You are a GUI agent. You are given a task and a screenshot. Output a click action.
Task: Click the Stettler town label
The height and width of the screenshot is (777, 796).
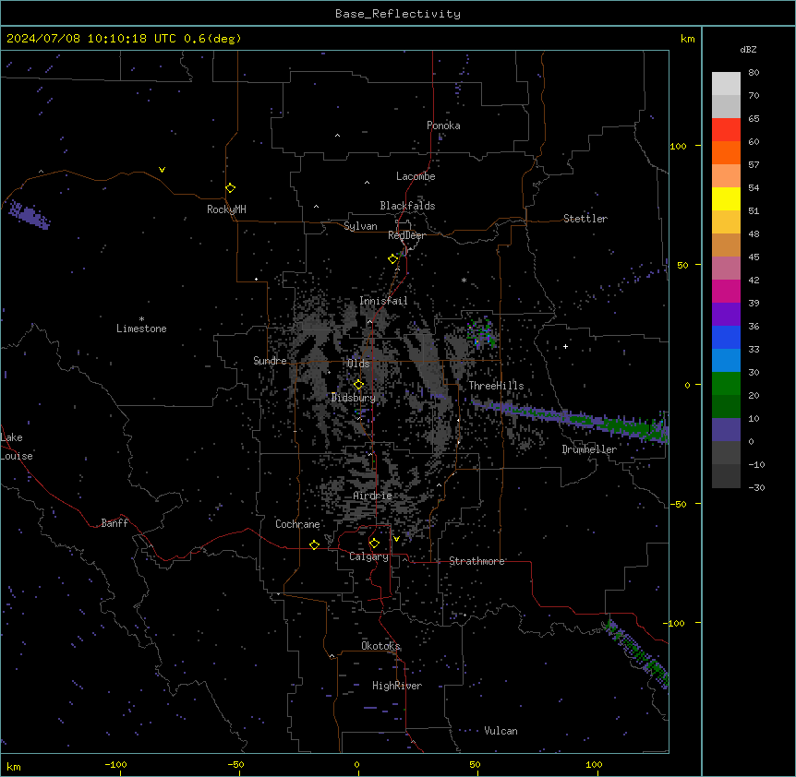point(585,219)
